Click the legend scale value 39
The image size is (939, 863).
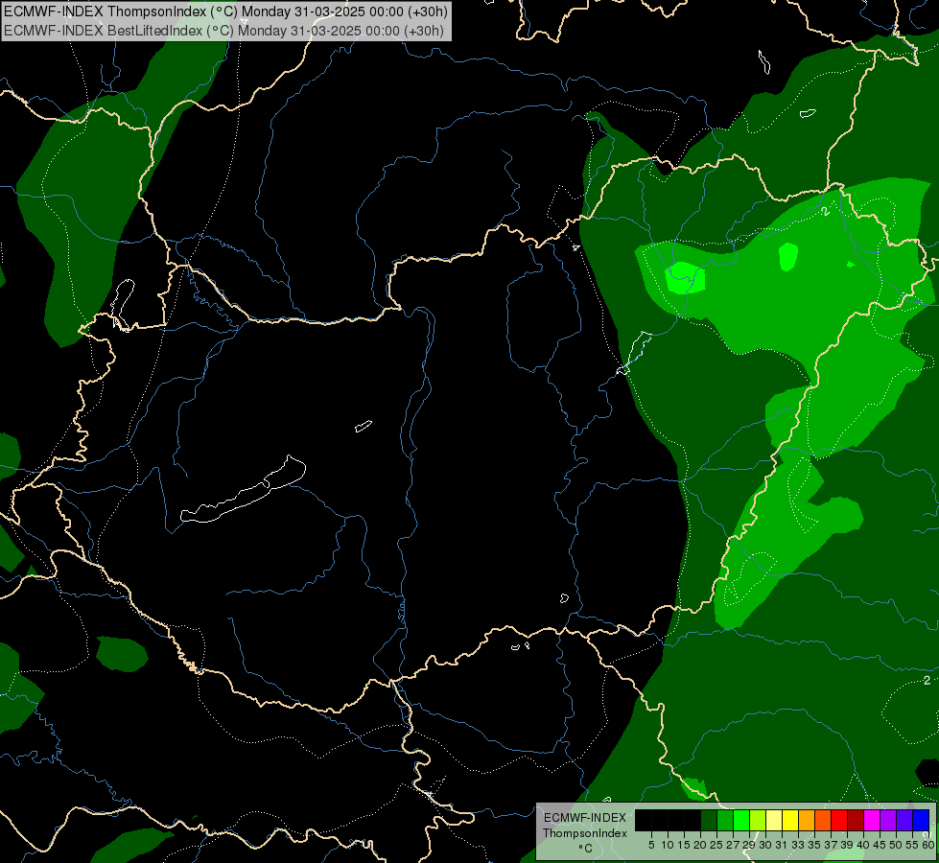pyautogui.click(x=847, y=845)
